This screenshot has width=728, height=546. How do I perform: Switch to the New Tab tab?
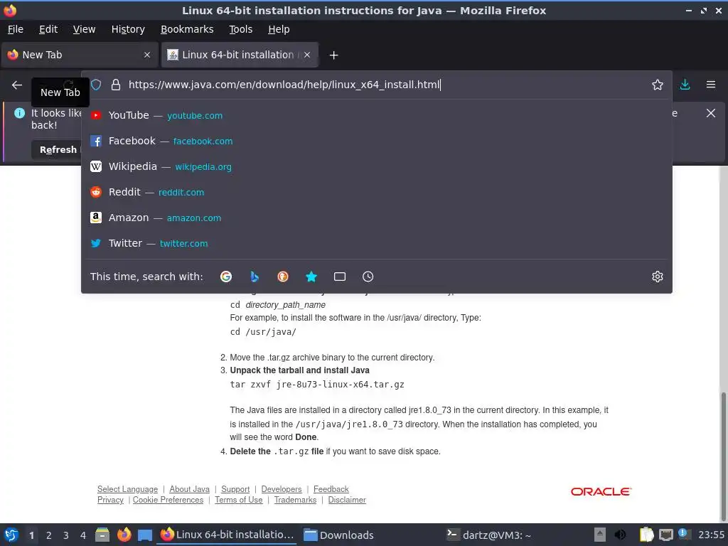coord(80,55)
